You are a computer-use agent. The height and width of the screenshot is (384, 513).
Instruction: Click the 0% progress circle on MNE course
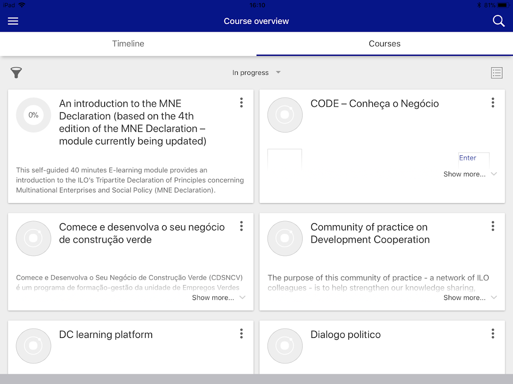[x=34, y=115]
